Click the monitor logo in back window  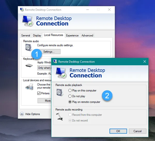click(28, 21)
